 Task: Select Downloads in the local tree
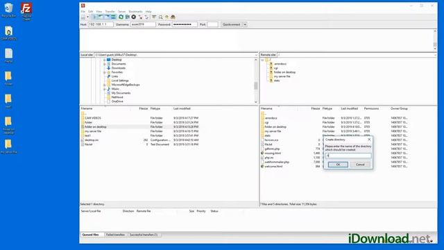(119, 68)
